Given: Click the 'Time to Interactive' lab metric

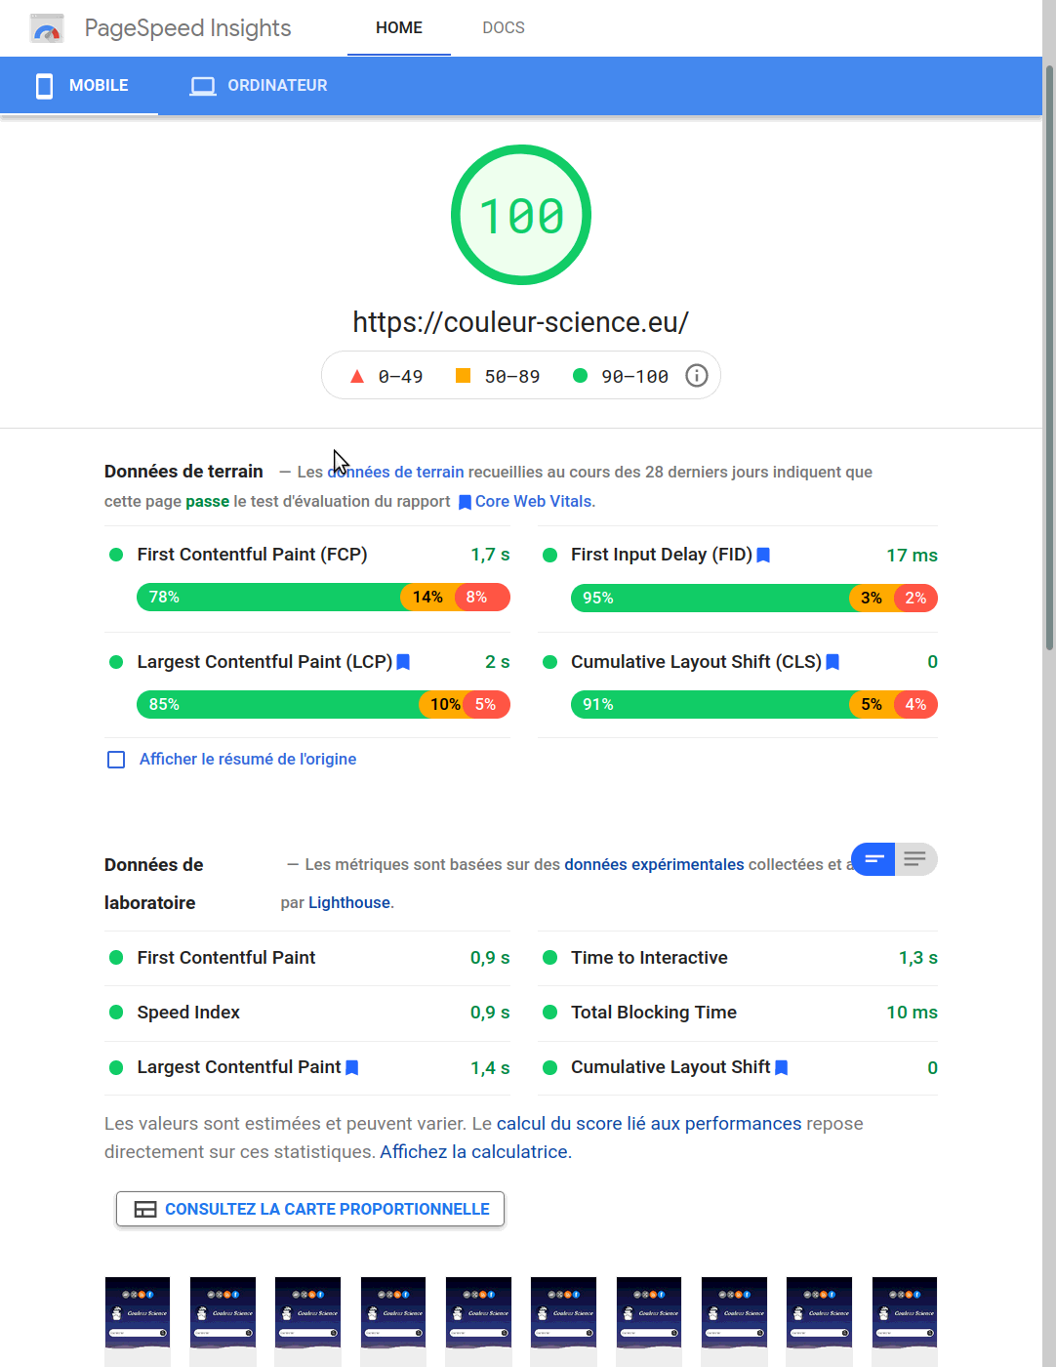Looking at the screenshot, I should (649, 958).
